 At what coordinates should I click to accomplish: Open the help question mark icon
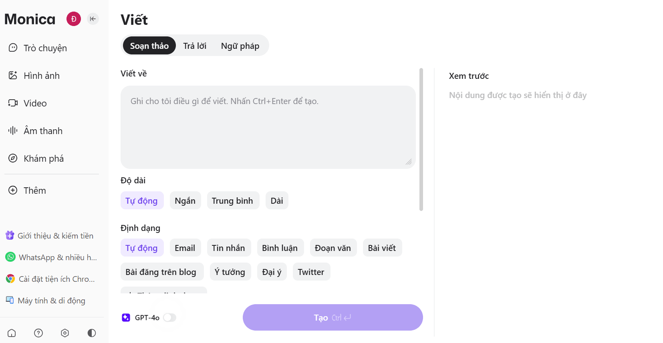[38, 333]
